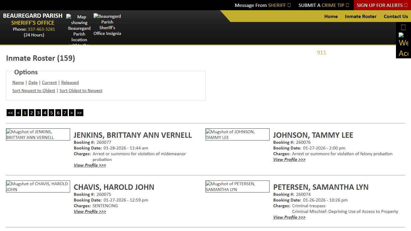Call the 337-463-3281 phone number

pyautogui.click(x=41, y=29)
